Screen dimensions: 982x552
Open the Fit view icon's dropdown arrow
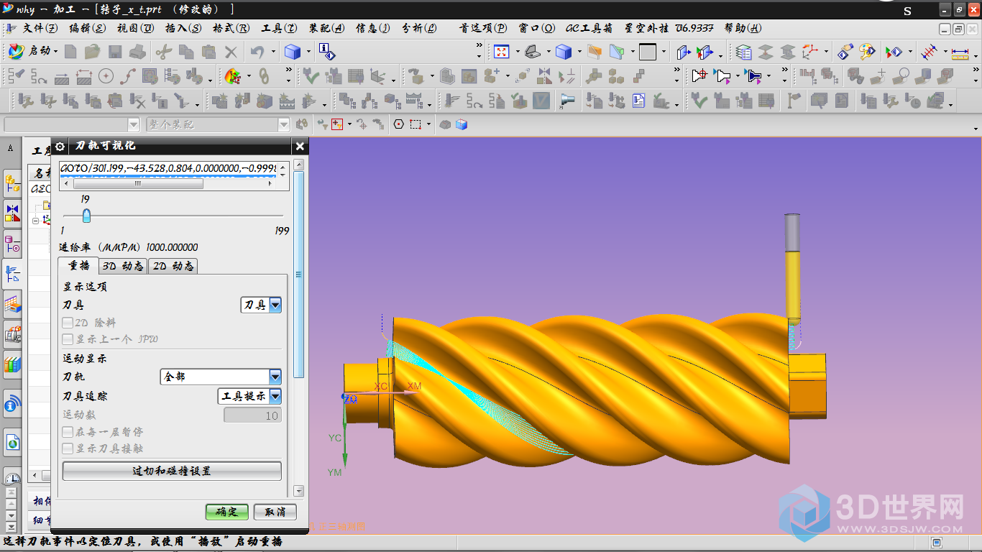tap(517, 52)
